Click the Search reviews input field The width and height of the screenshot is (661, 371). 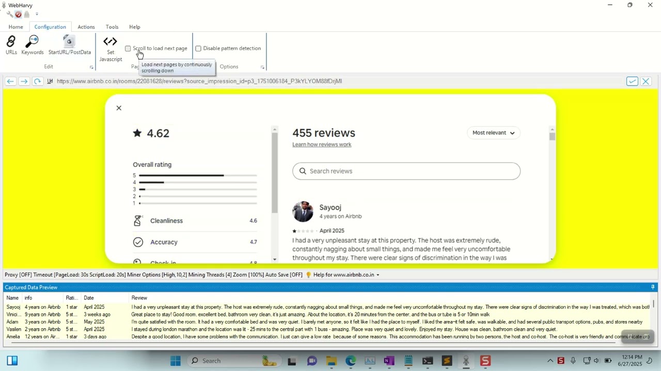tap(406, 171)
